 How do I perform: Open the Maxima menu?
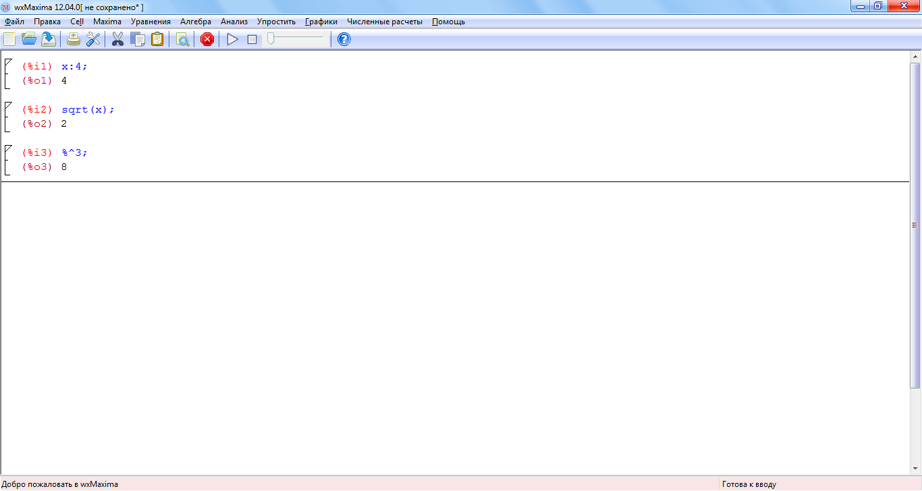[107, 22]
